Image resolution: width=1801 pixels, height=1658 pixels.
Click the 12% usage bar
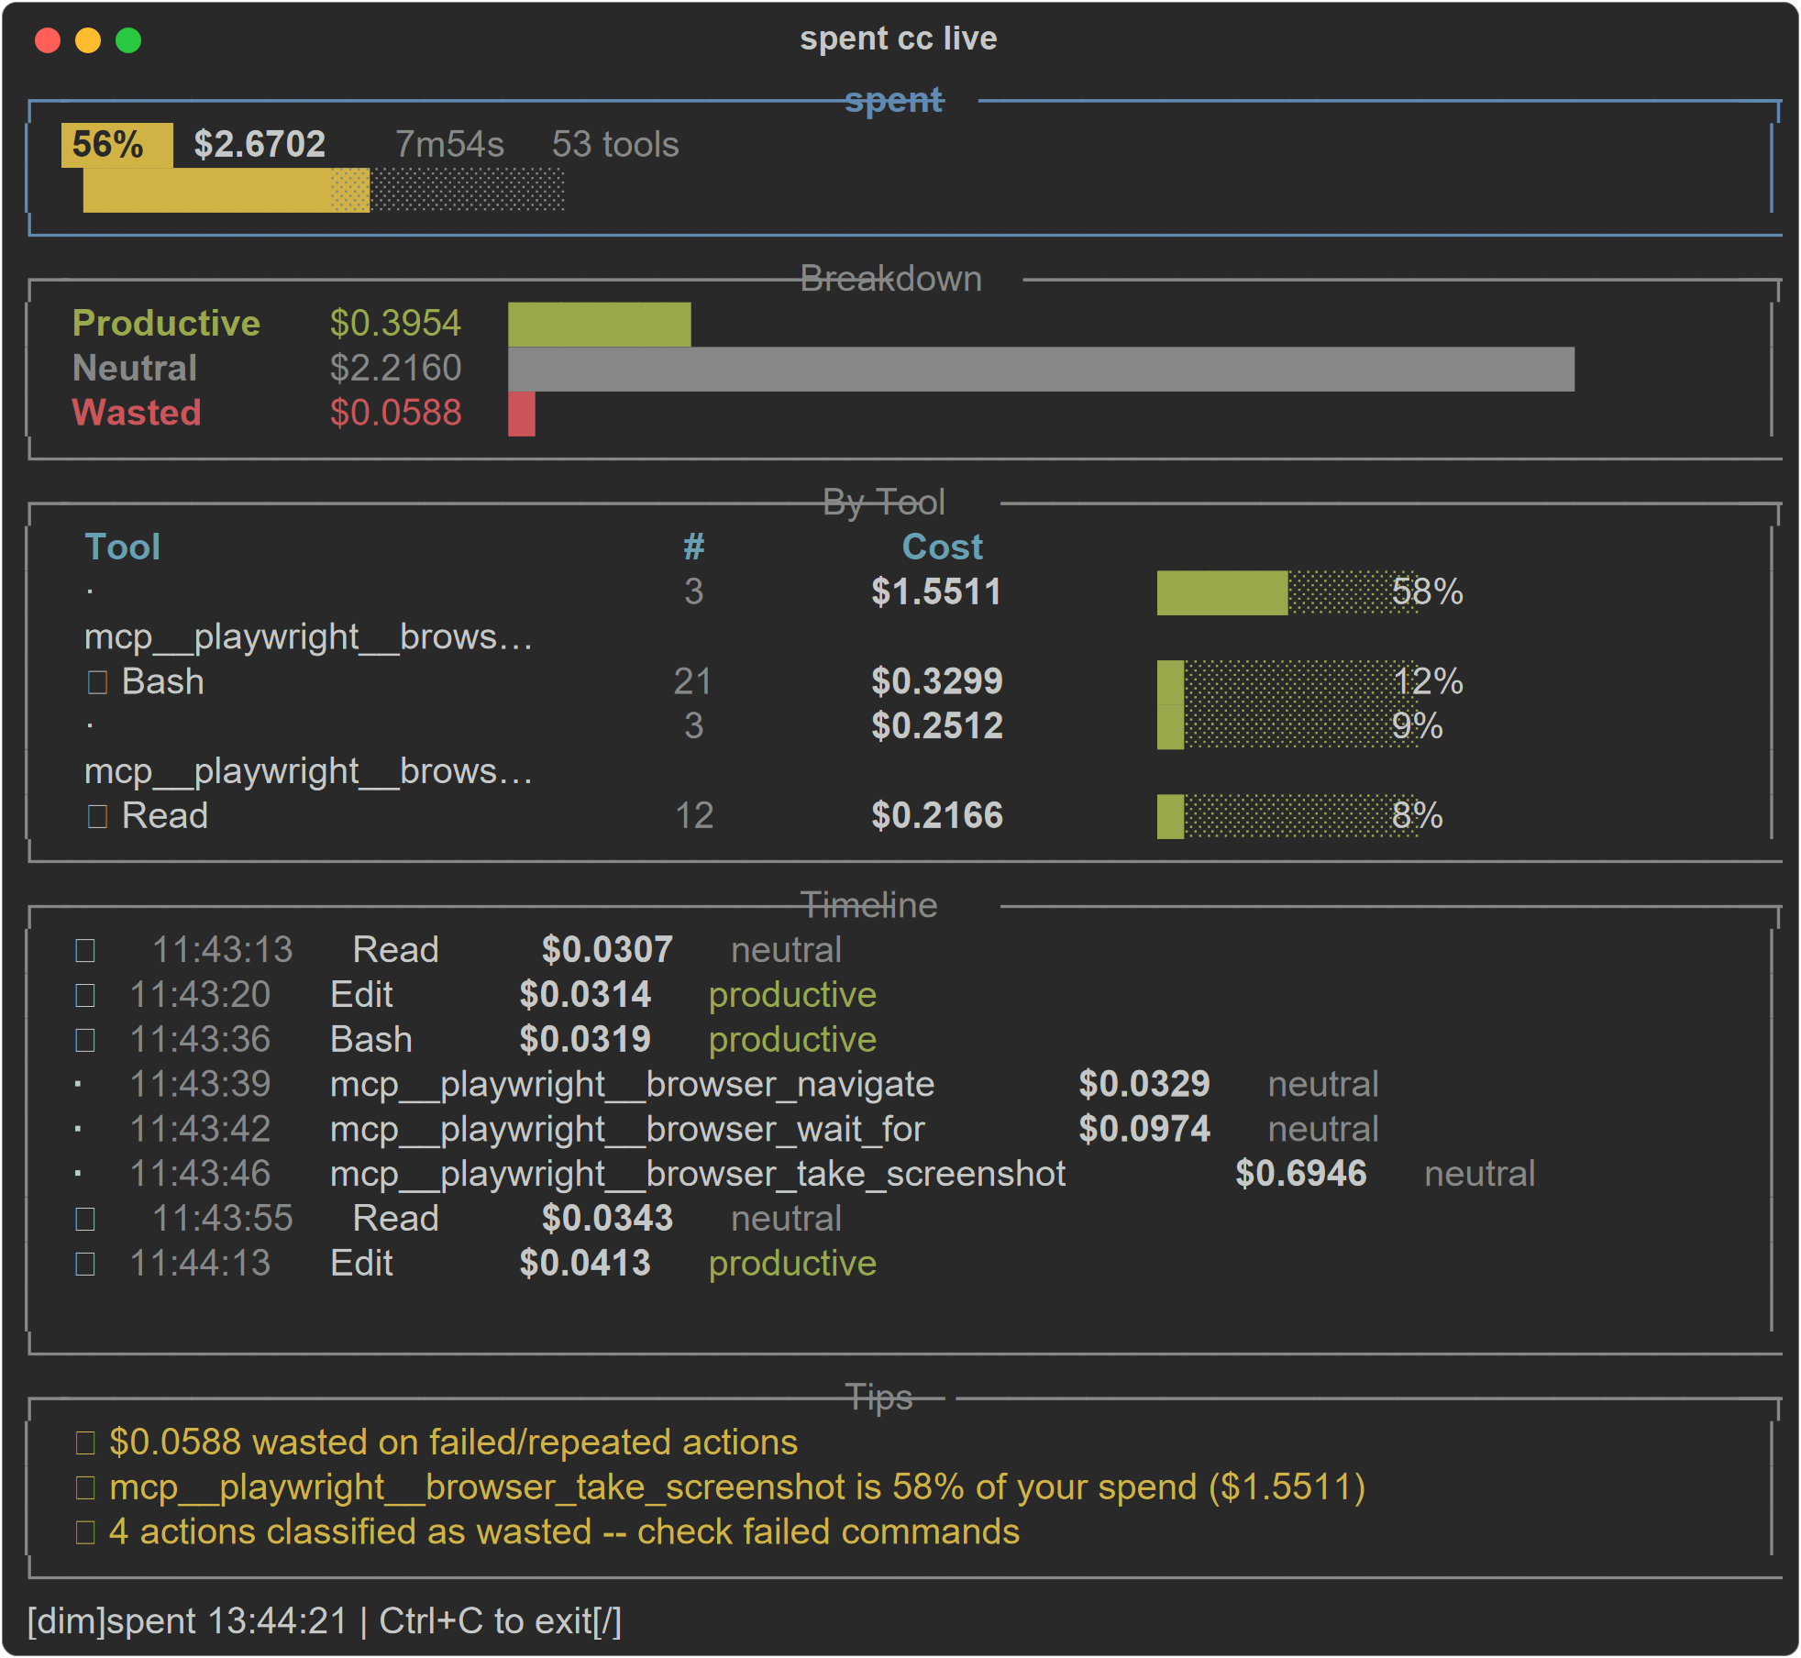click(1288, 682)
